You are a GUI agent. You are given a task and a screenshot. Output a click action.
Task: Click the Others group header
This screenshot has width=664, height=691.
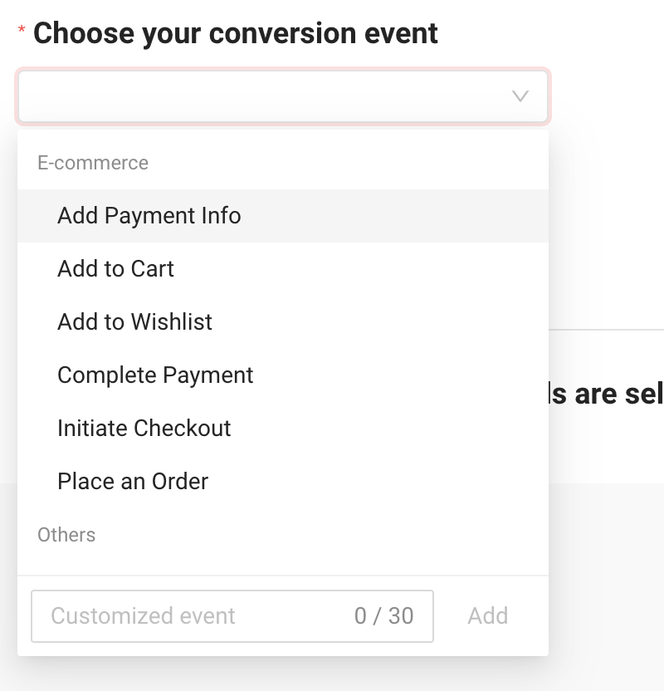pos(66,535)
